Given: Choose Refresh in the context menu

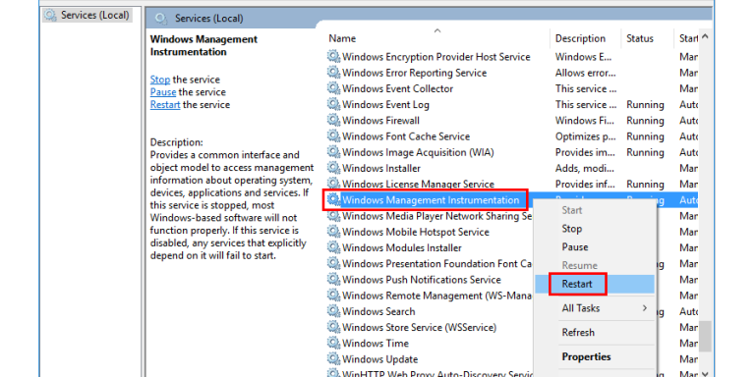Looking at the screenshot, I should [x=578, y=332].
